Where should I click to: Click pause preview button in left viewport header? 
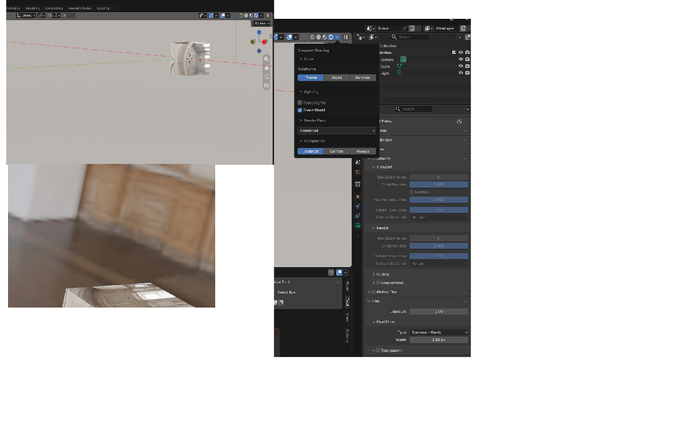point(268,15)
